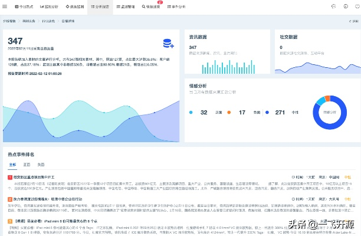Click the orange legend dot beside 17
This screenshot has width=361, height=236.
tap(229, 112)
